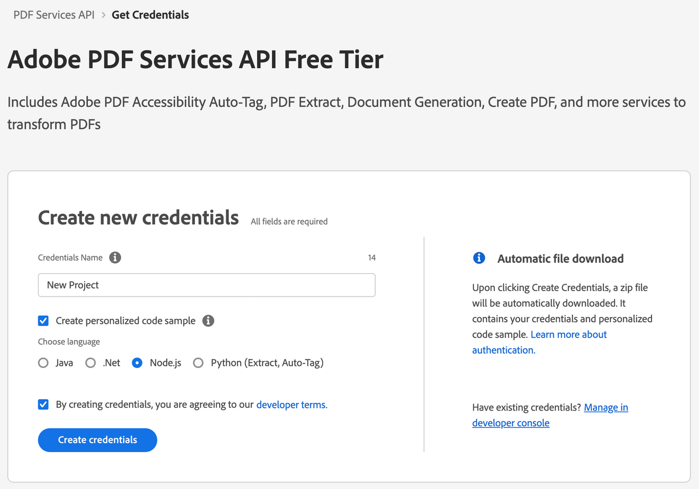Image resolution: width=699 pixels, height=489 pixels.
Task: Uncheck Create personalized code sample checkbox
Action: pyautogui.click(x=43, y=321)
